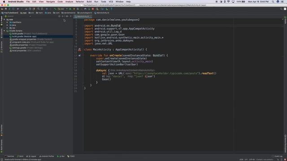Click the Spotlight search icon in menu bar

pyautogui.click(x=273, y=2)
